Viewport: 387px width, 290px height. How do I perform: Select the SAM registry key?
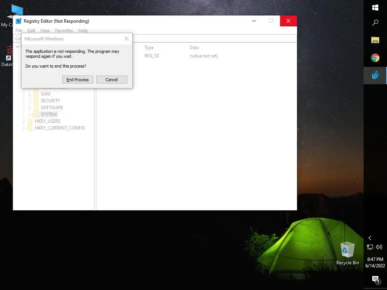coord(45,94)
